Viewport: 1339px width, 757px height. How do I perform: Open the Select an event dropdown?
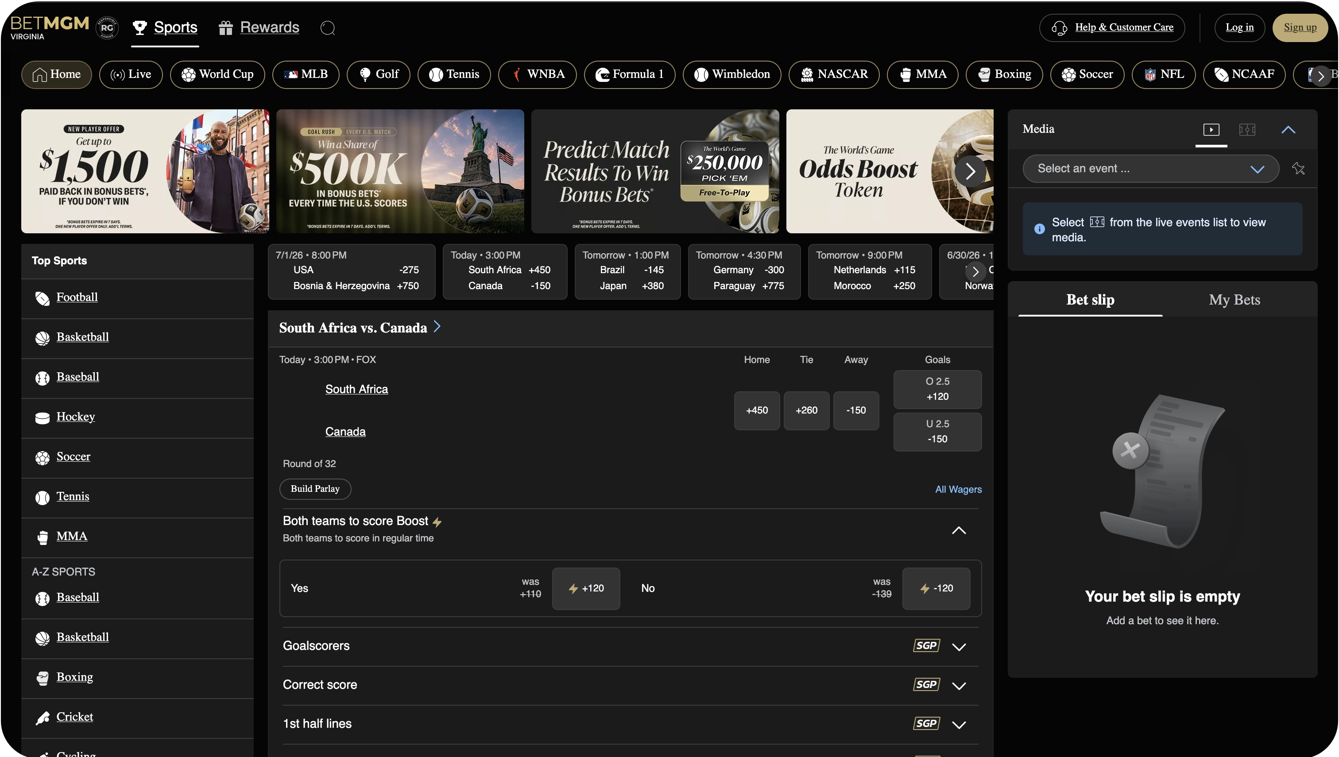pyautogui.click(x=1150, y=169)
